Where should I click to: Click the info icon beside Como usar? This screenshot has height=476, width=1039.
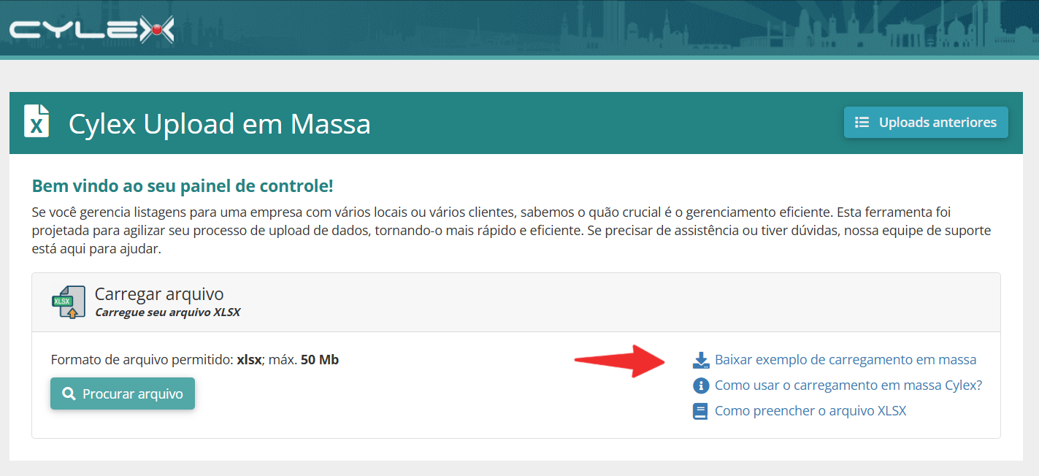[x=701, y=385]
